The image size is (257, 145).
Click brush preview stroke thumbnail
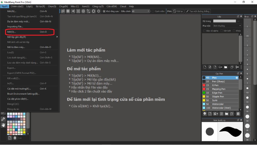(230, 131)
